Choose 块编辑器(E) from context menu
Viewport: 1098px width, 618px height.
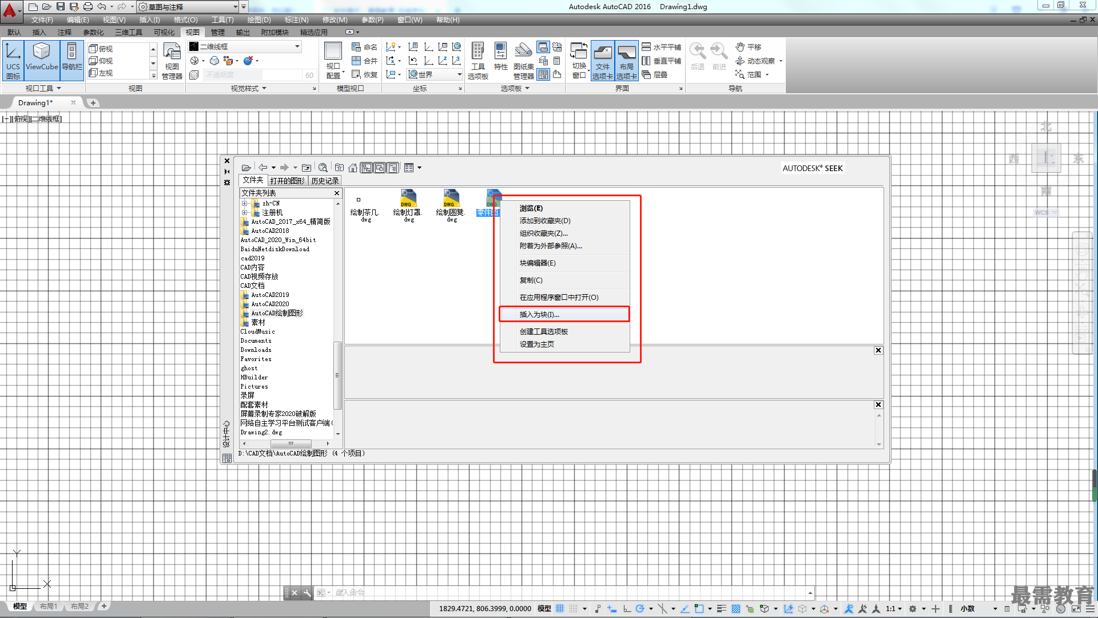click(564, 263)
